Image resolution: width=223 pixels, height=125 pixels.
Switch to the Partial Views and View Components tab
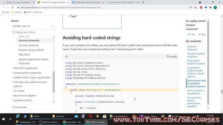tap(88, 2)
